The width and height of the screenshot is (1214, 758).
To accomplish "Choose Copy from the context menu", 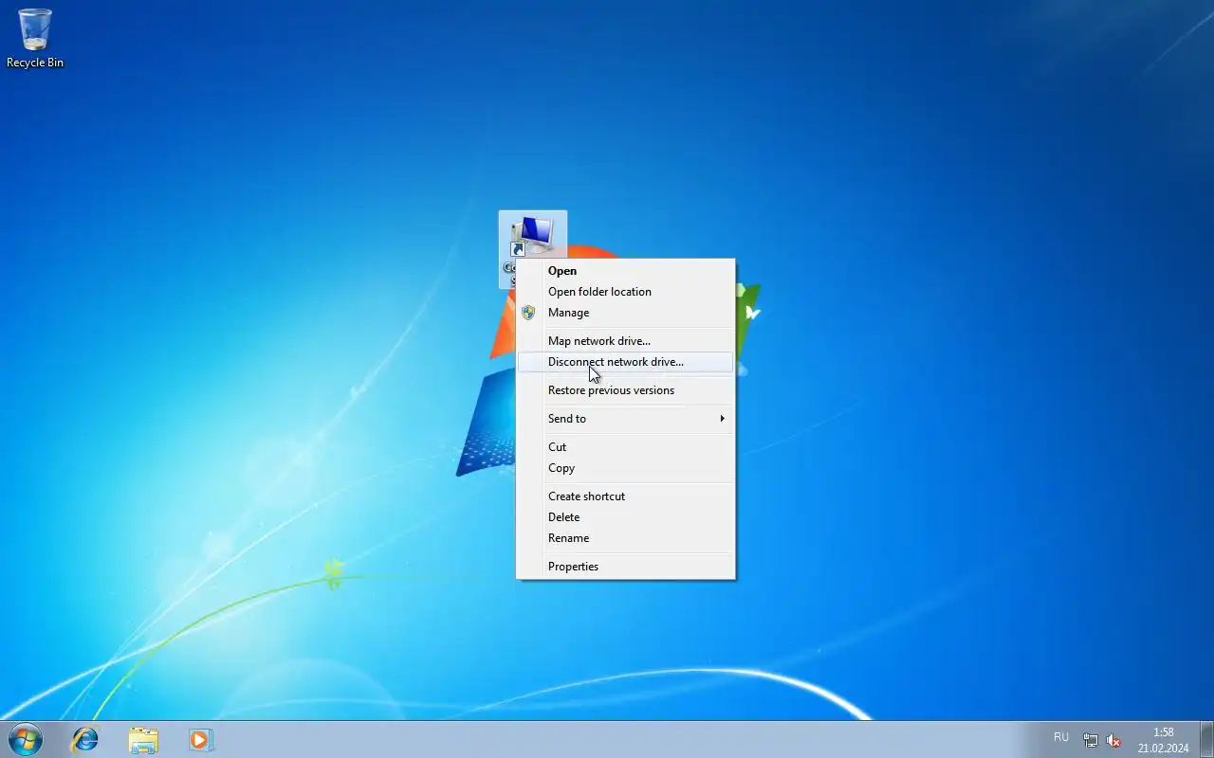I will [x=625, y=468].
